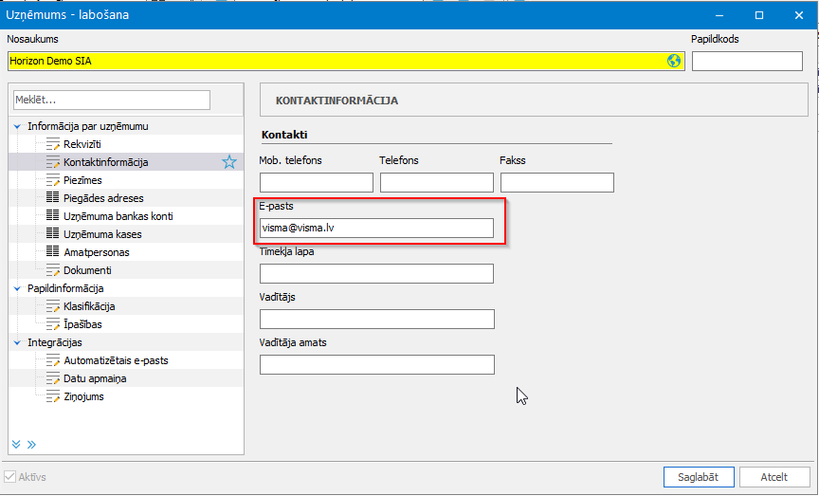Click the table icon next to Piegādes adreses
Image resolution: width=819 pixels, height=496 pixels.
pos(53,198)
